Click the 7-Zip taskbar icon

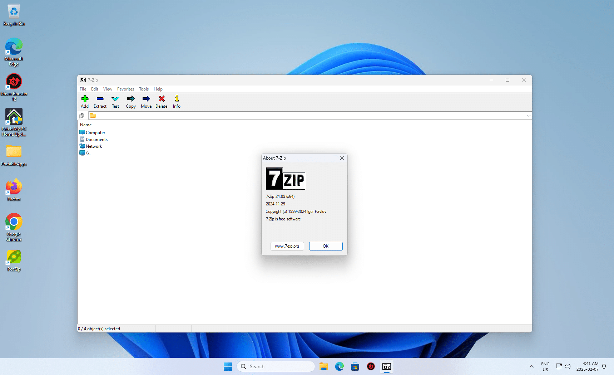coord(387,366)
